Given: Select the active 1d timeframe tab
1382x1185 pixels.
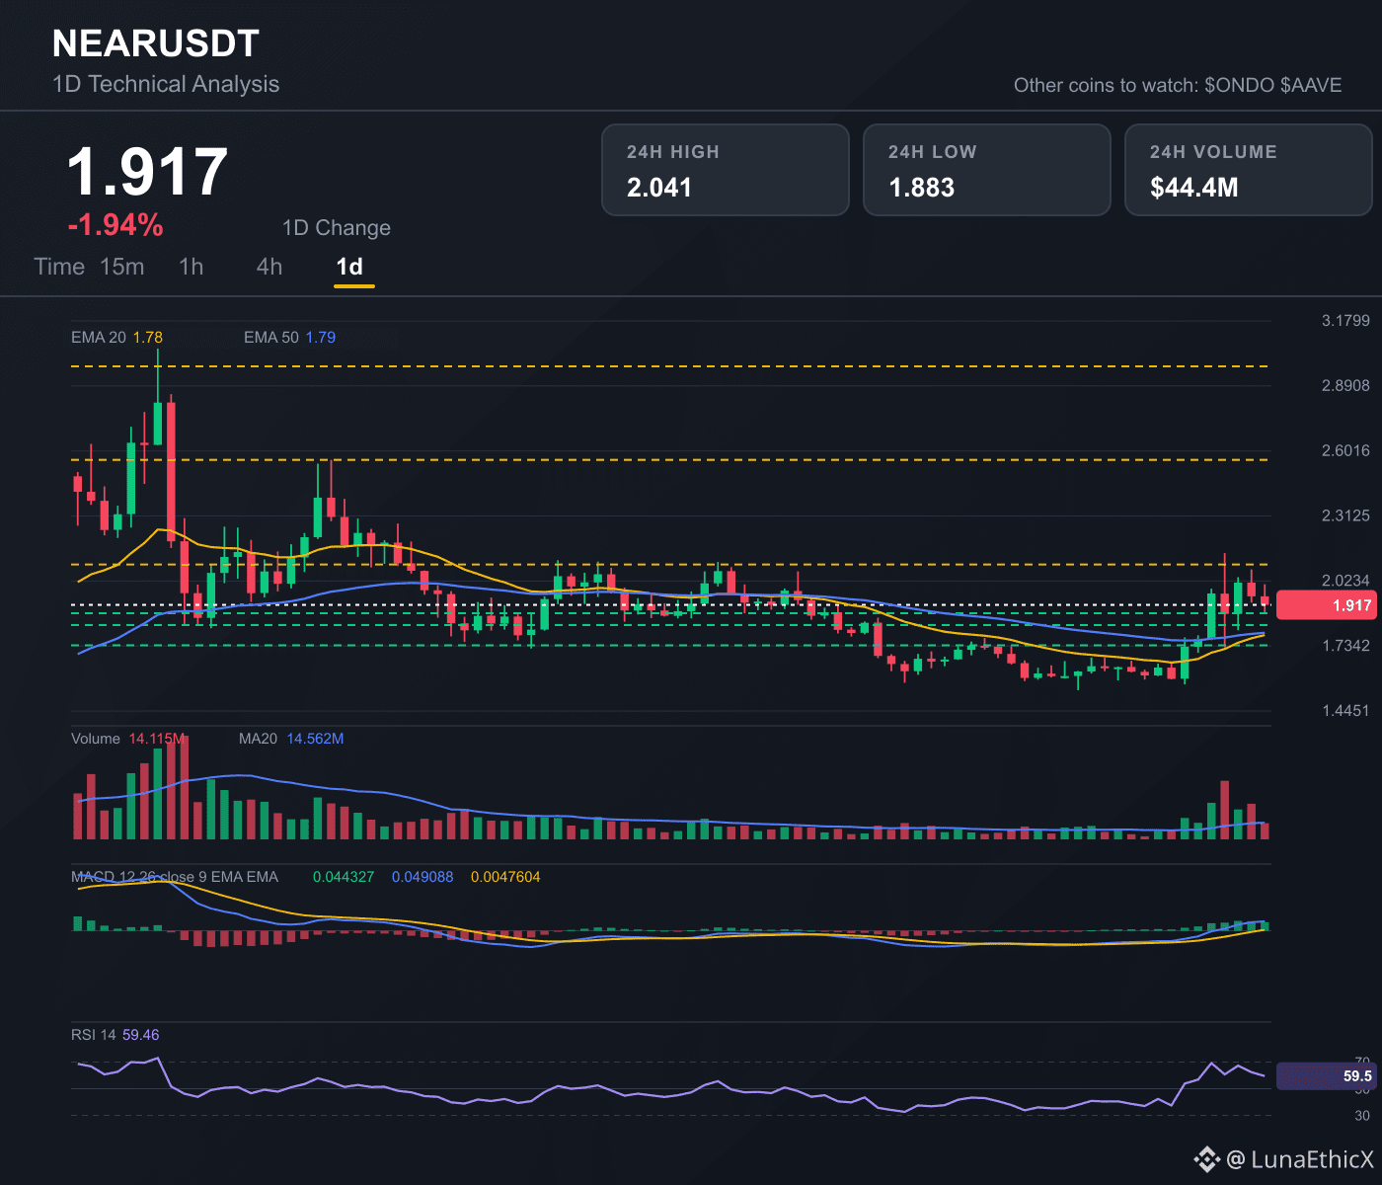Looking at the screenshot, I should pos(350,267).
